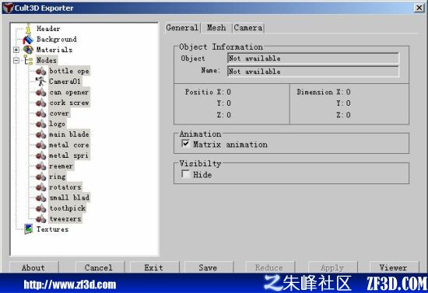The image size is (428, 293).
Task: Click the Textures image icon
Action: 28,229
